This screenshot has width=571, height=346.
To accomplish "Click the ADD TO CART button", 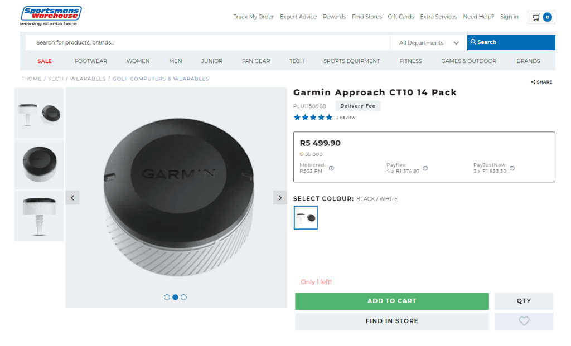I will coord(391,301).
